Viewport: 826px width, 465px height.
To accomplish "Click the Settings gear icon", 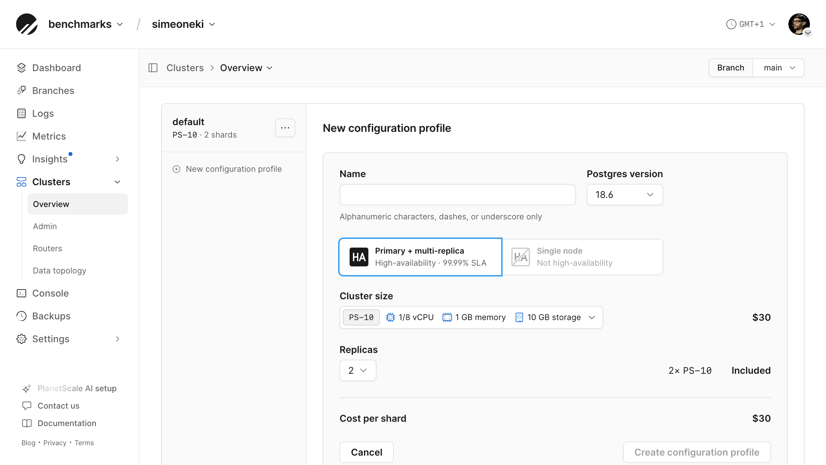I will coord(21,339).
